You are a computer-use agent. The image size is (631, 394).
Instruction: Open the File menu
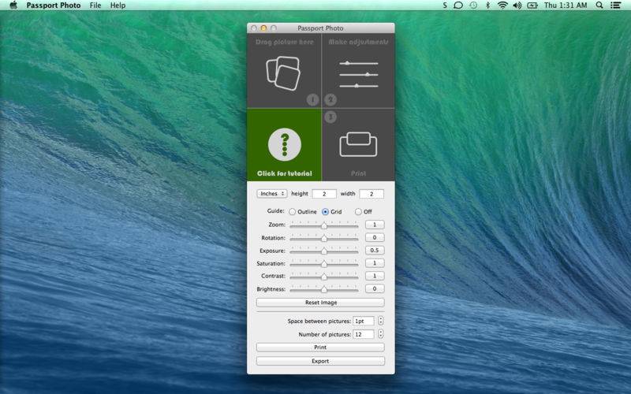coord(95,6)
